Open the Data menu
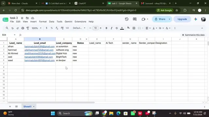Screen dimensions: 209x117 click(52, 21)
